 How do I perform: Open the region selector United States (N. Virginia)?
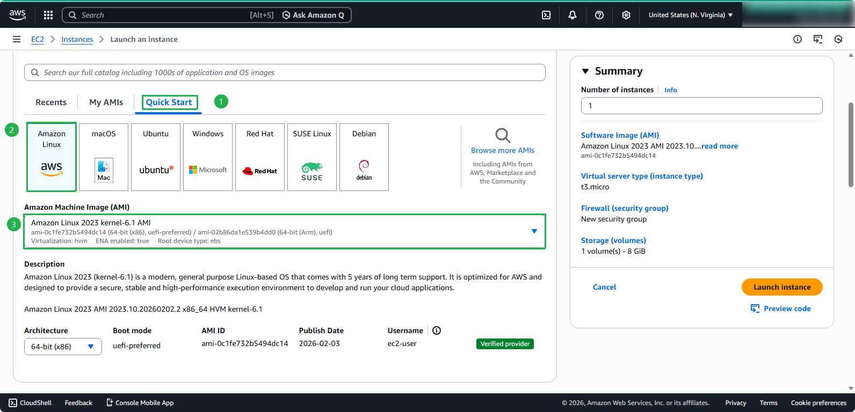(x=691, y=15)
